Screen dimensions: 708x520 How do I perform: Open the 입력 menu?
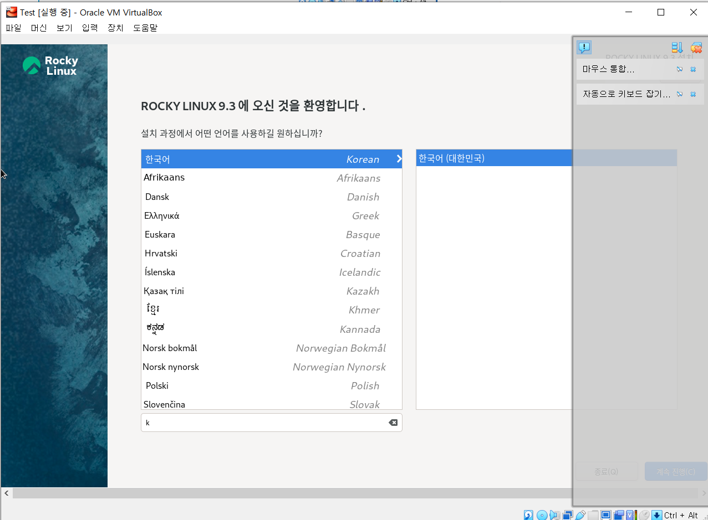point(90,28)
